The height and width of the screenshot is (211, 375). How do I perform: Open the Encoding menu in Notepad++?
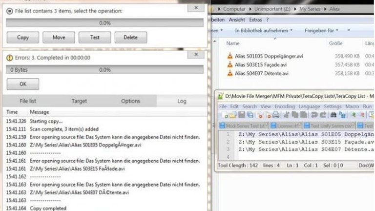(x=284, y=106)
